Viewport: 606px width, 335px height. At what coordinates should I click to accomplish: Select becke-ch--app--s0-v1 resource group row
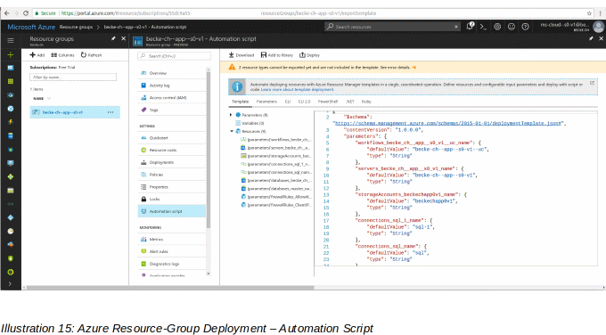click(75, 112)
